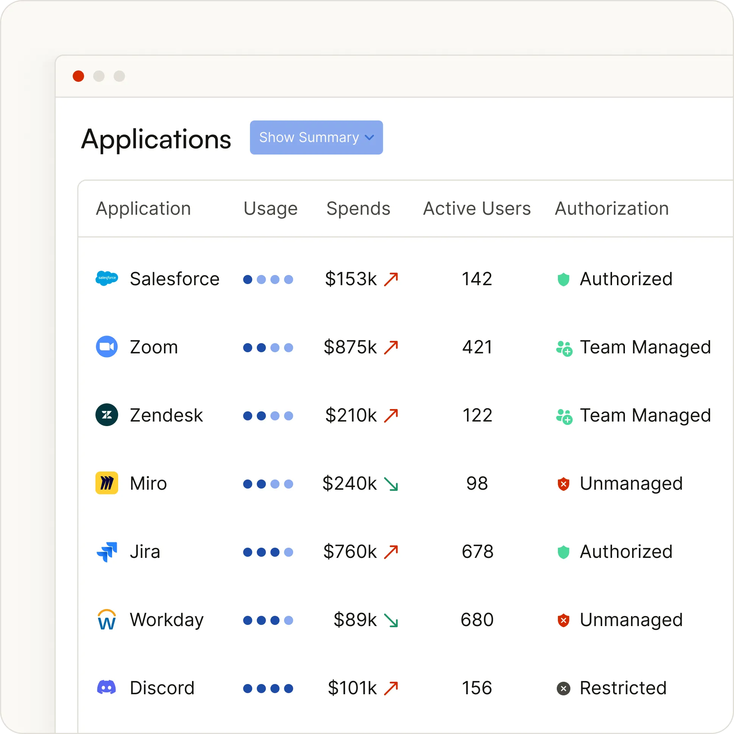Click the down arrow next to $240k
Screen dimensions: 734x734
pyautogui.click(x=391, y=484)
